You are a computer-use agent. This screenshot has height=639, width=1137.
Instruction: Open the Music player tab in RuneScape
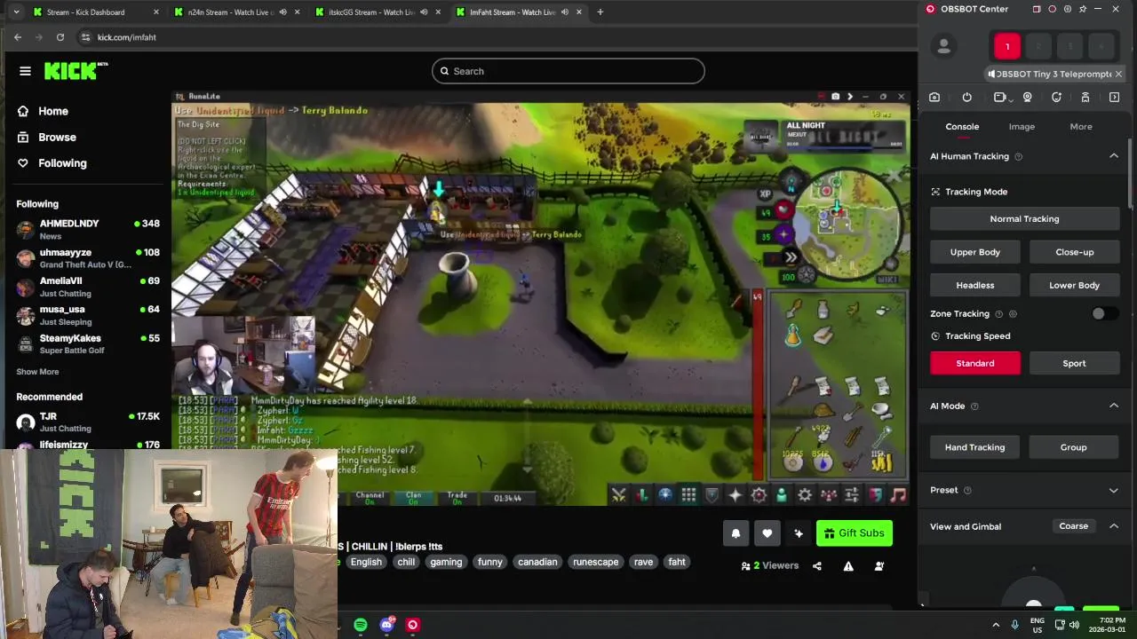pyautogui.click(x=898, y=495)
